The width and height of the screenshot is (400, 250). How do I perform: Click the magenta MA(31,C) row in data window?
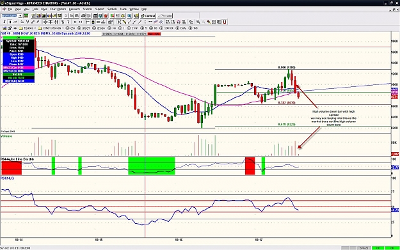pos(19,68)
